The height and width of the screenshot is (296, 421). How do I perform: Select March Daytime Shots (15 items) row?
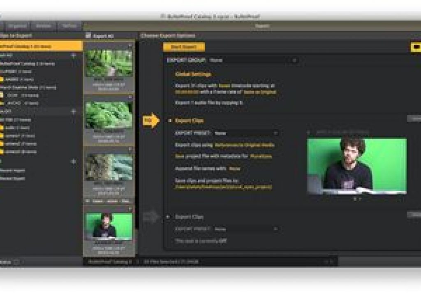click(28, 88)
